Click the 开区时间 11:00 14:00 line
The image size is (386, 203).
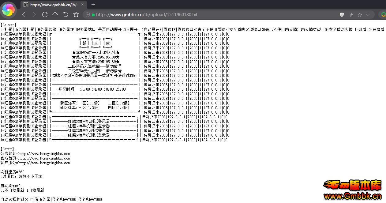(92, 89)
